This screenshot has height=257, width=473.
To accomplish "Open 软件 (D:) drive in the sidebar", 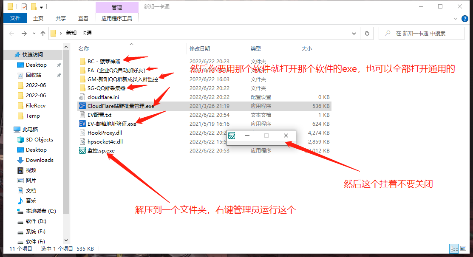I will pos(36,221).
